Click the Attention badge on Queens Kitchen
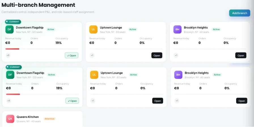254x127 pixels. (50, 119)
